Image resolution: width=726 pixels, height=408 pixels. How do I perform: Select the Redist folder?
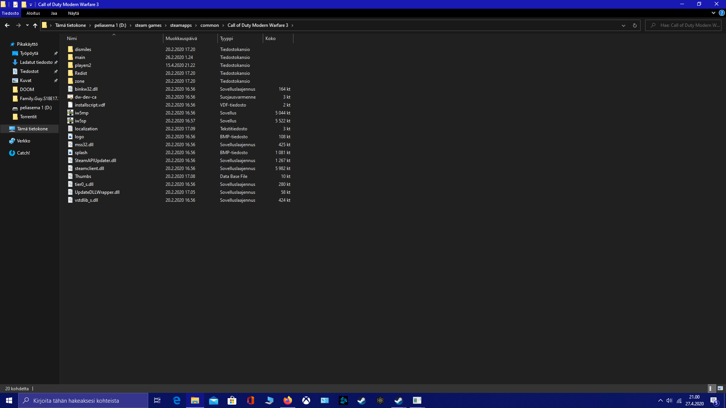click(81, 73)
